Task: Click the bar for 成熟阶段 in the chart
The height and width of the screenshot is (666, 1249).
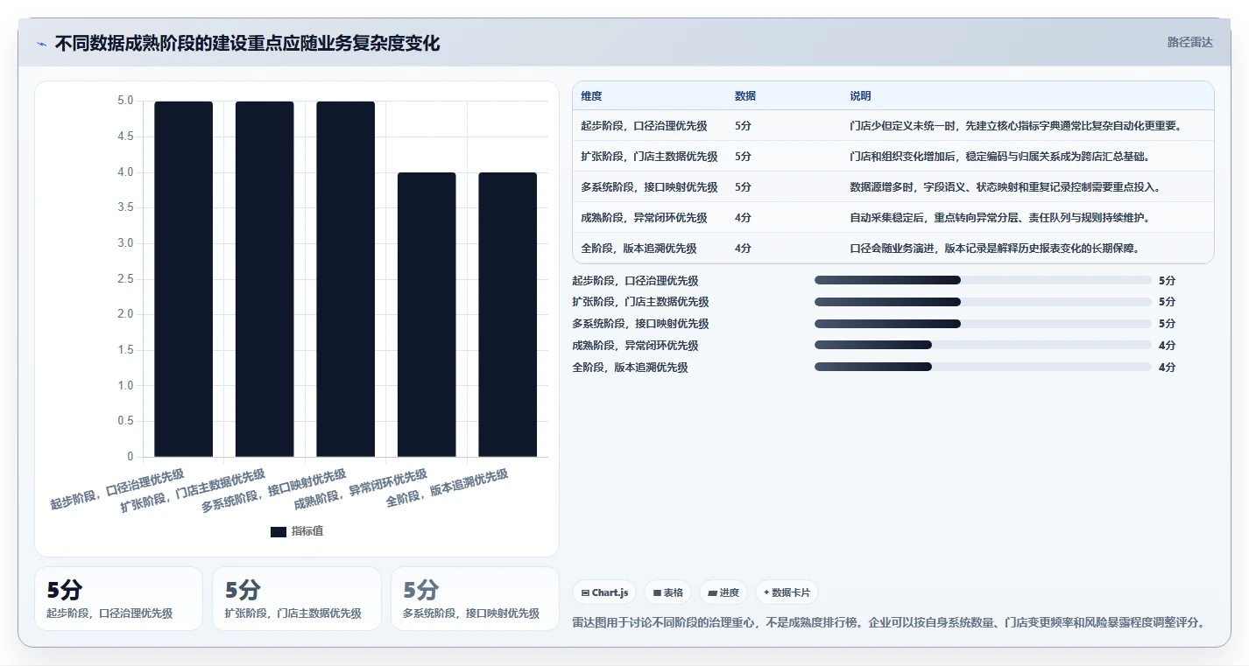Action: (x=427, y=315)
